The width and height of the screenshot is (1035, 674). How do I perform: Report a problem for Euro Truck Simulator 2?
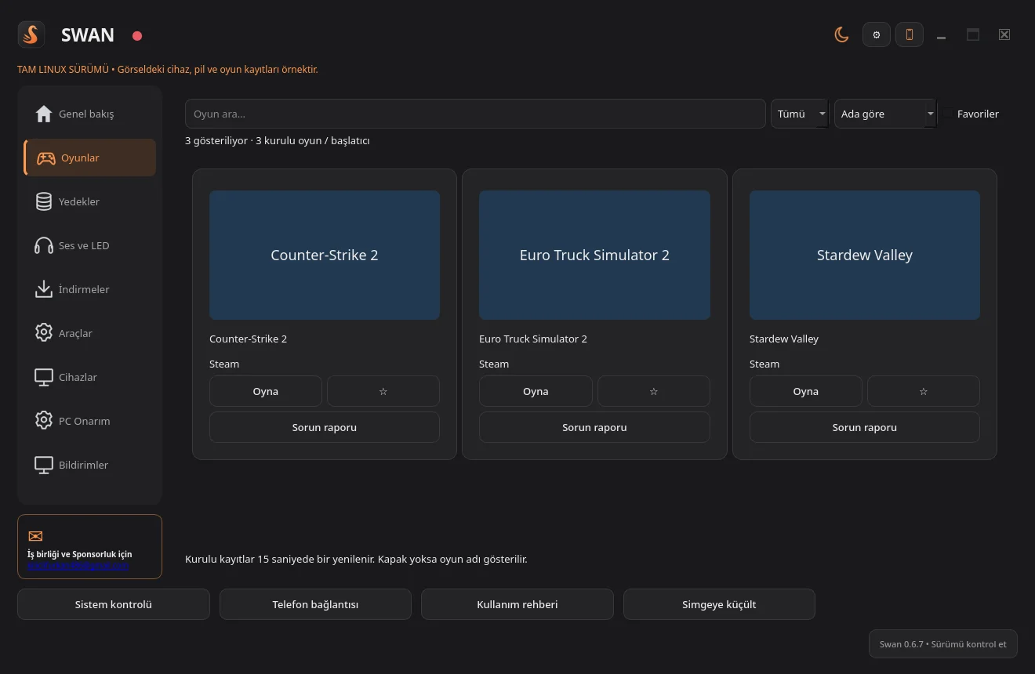pyautogui.click(x=594, y=427)
